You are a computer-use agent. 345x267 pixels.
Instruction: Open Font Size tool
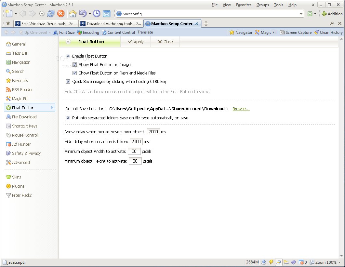click(x=64, y=32)
